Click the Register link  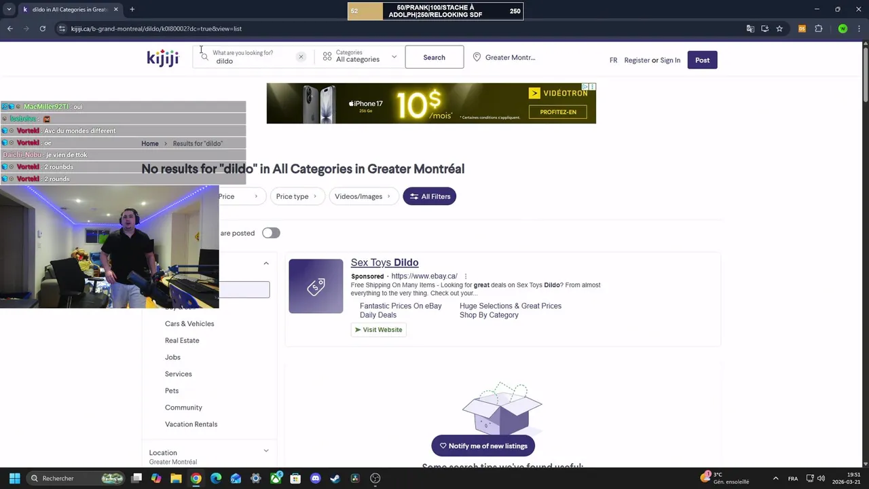pos(637,60)
